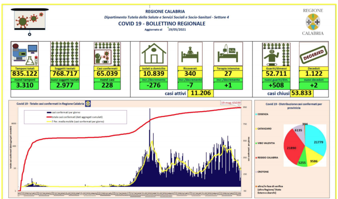Click the Deceased stamp icon
338x199 pixels.
point(313,54)
